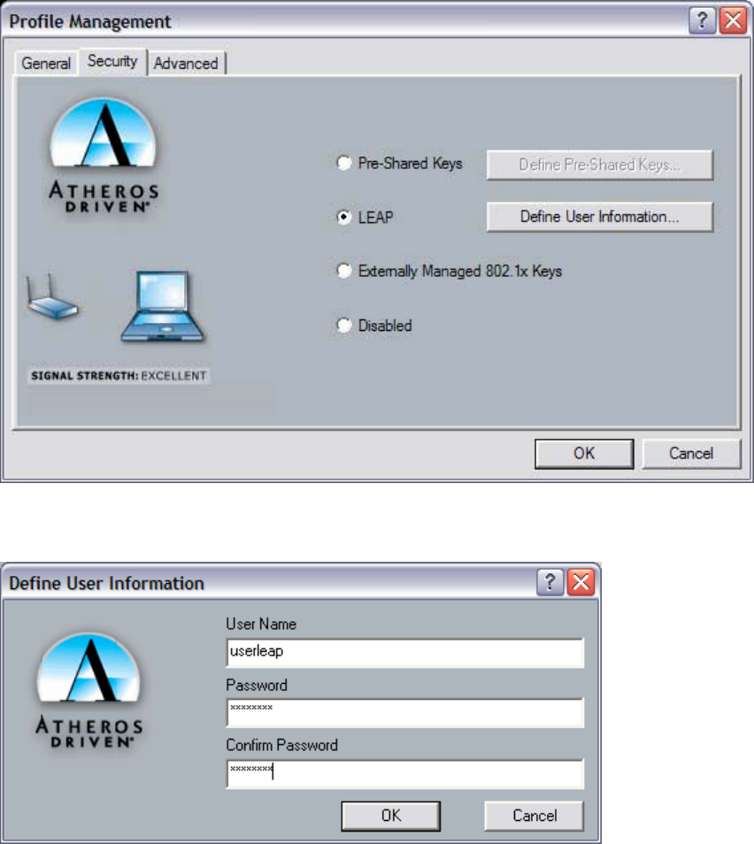Open the Advanced tab
This screenshot has width=754, height=844.
pos(186,64)
